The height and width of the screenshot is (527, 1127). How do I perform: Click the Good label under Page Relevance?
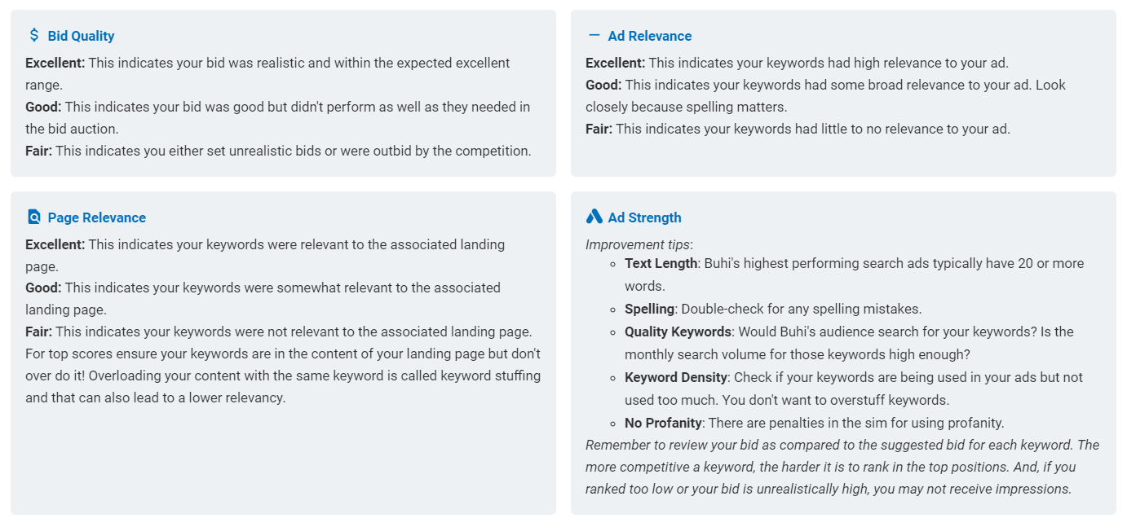pyautogui.click(x=43, y=288)
